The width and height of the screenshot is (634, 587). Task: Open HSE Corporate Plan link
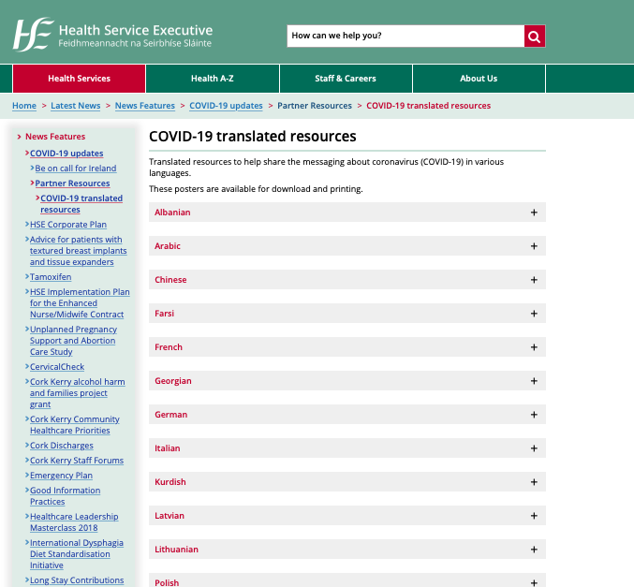click(x=68, y=225)
